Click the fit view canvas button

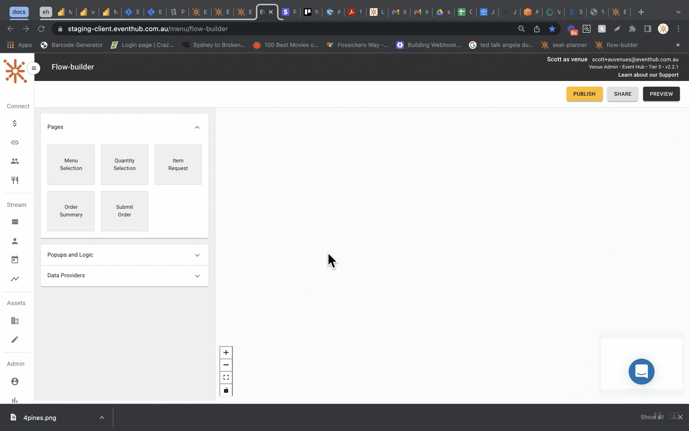(226, 378)
